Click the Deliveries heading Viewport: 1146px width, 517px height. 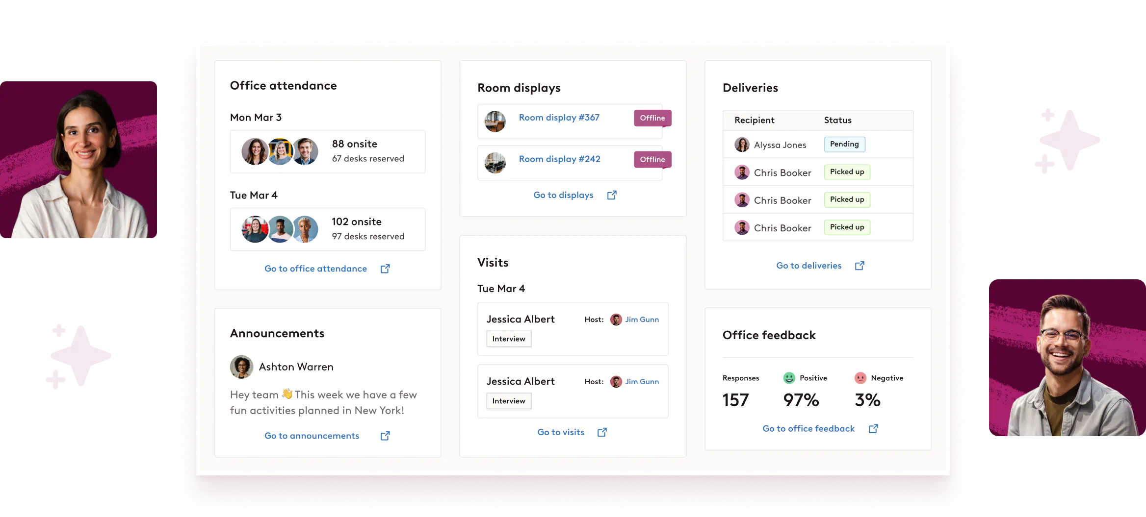point(750,88)
